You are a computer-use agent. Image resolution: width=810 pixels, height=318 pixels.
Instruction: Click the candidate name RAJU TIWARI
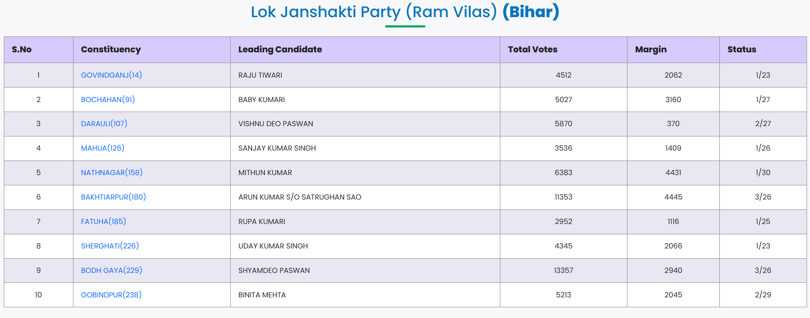tap(260, 75)
